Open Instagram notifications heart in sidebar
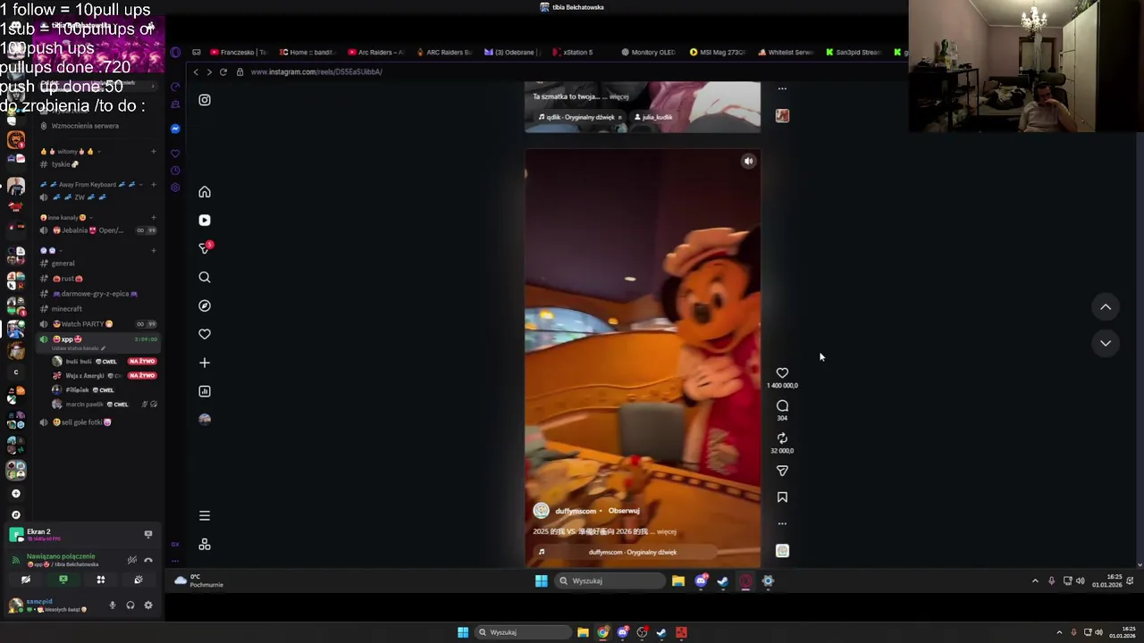Screen dimensions: 1144x643 (205, 334)
